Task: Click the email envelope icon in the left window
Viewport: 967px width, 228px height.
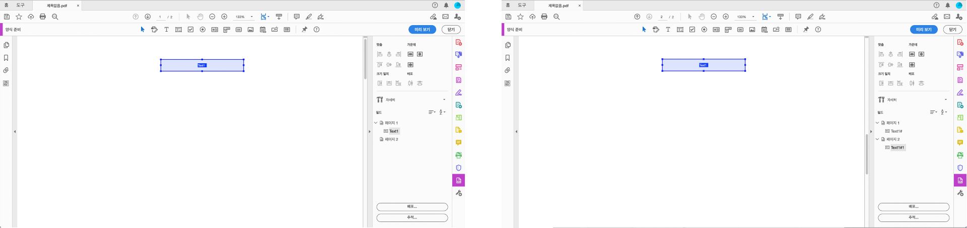Action: [445, 17]
